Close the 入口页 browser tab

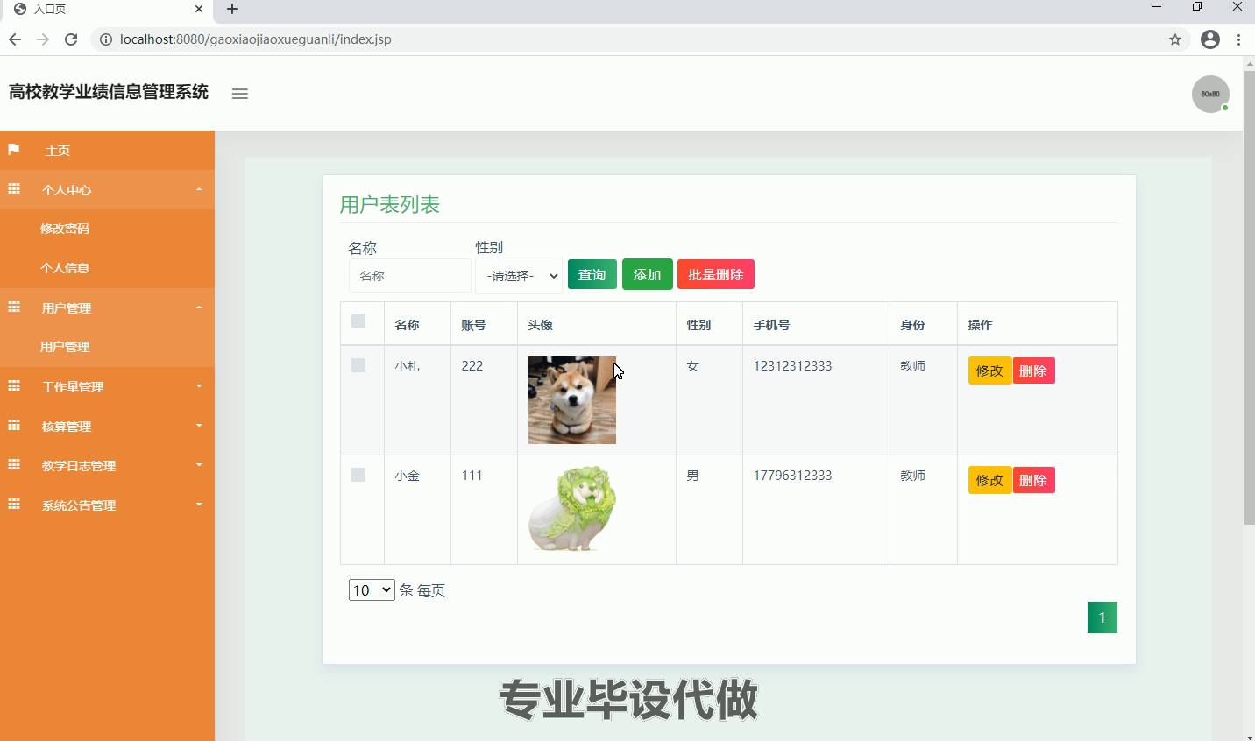[199, 9]
